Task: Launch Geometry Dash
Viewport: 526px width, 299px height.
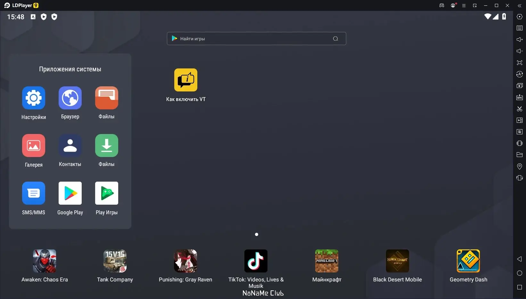Action: 468,261
